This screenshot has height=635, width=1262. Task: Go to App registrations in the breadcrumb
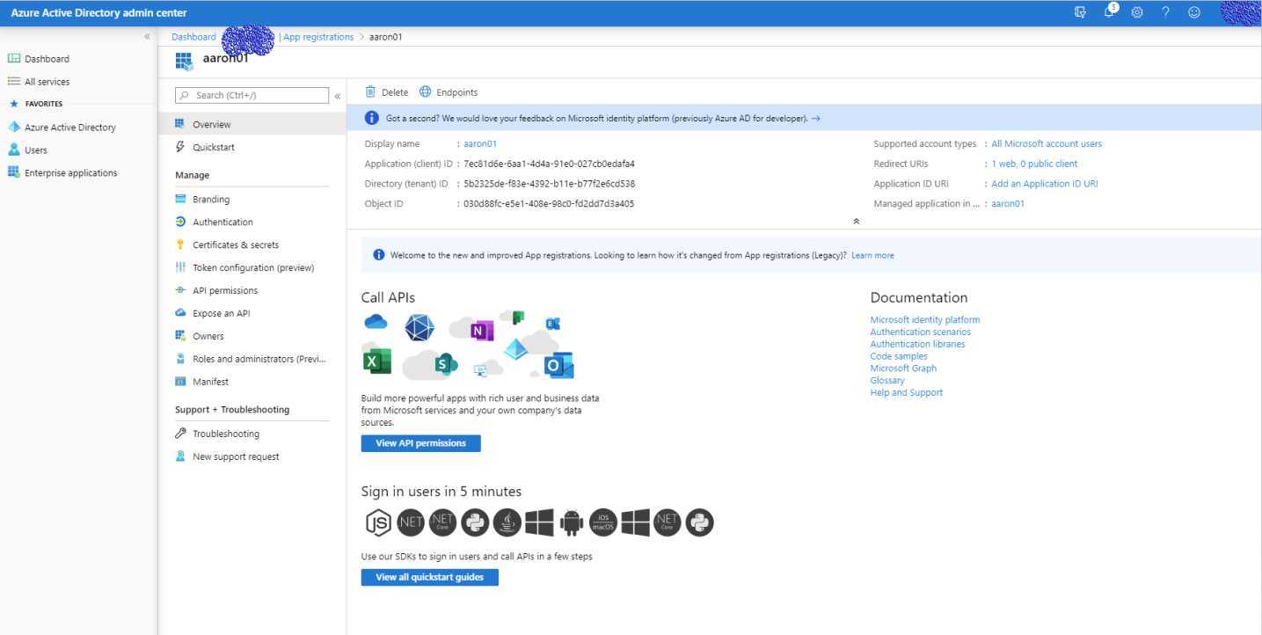pos(318,37)
